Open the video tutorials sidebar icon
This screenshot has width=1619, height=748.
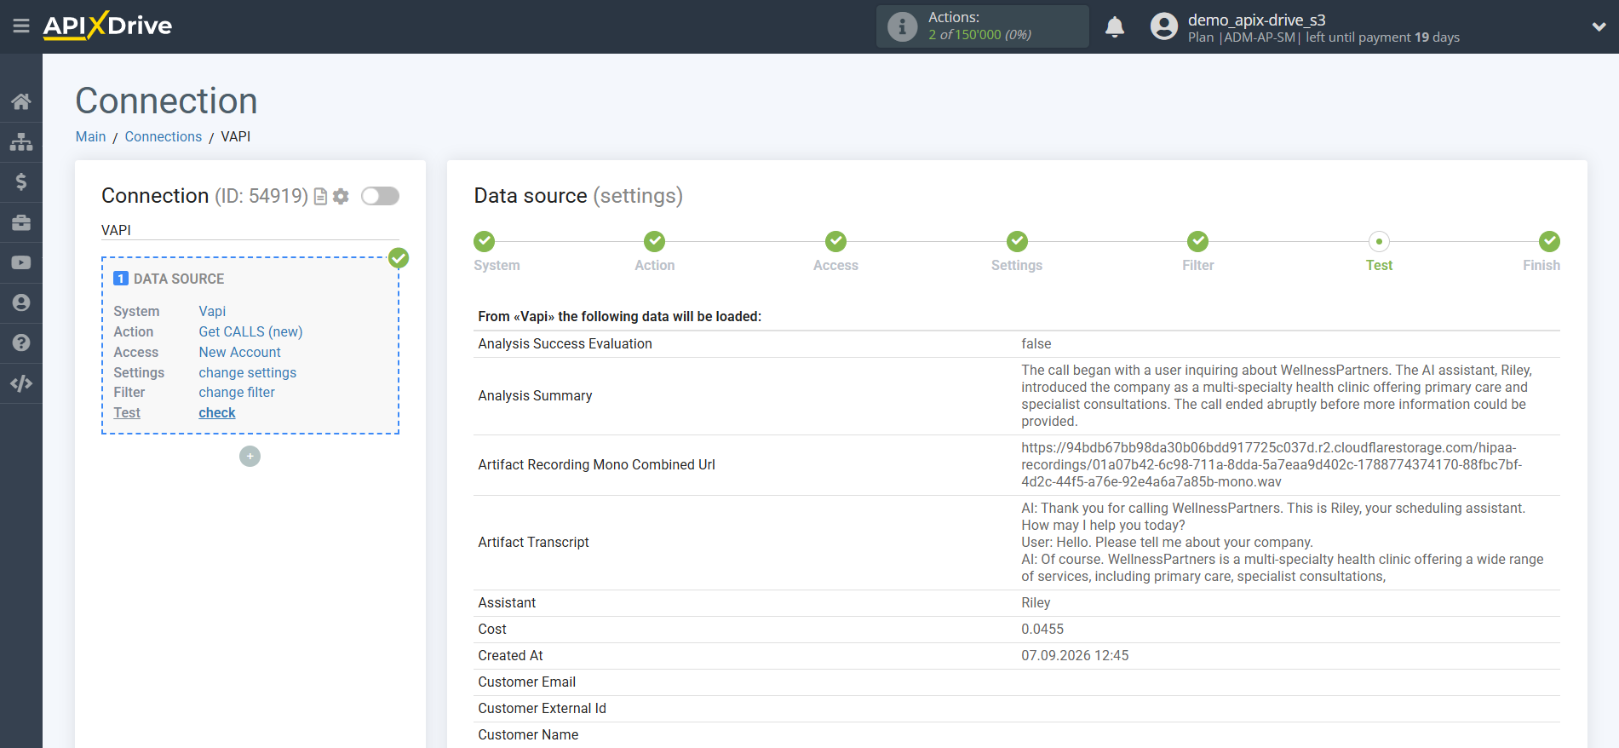click(x=21, y=262)
